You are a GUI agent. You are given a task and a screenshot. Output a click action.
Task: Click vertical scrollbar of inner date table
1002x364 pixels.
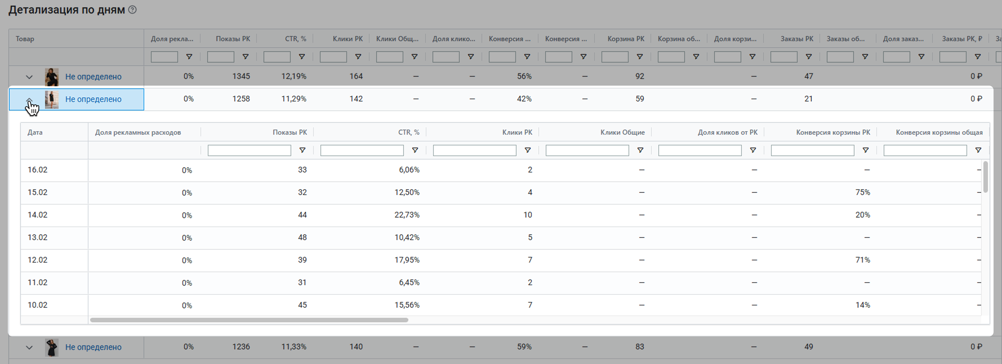pos(985,177)
